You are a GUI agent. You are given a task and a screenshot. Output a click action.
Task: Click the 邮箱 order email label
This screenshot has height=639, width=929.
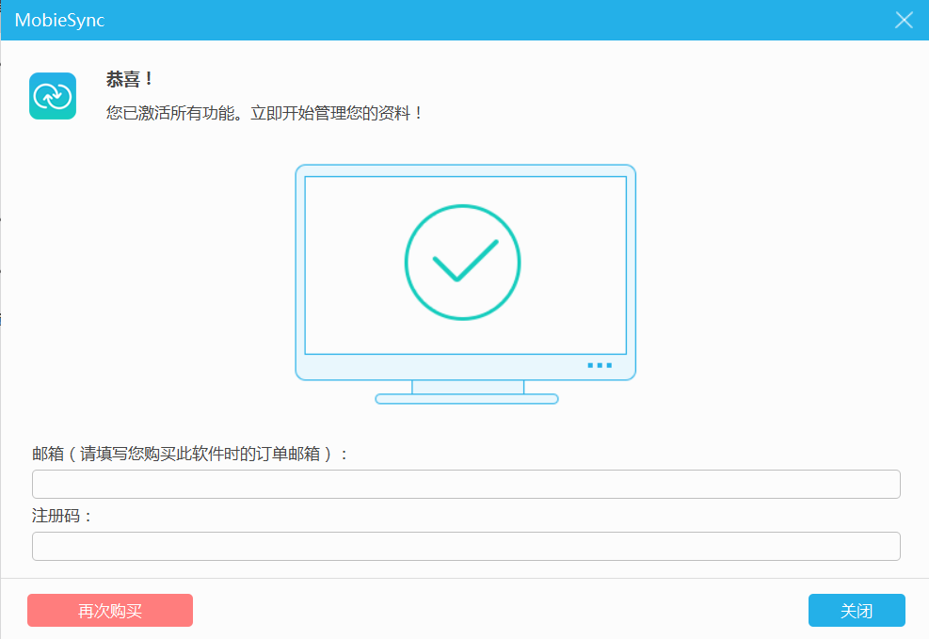click(190, 454)
